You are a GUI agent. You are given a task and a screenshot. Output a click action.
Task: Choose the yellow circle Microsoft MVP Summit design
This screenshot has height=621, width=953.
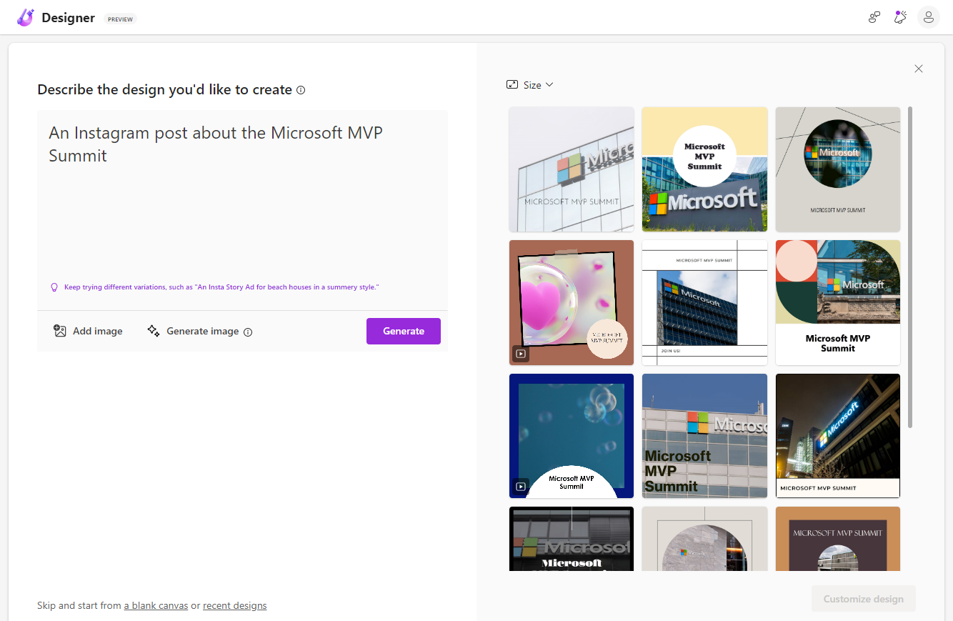704,169
